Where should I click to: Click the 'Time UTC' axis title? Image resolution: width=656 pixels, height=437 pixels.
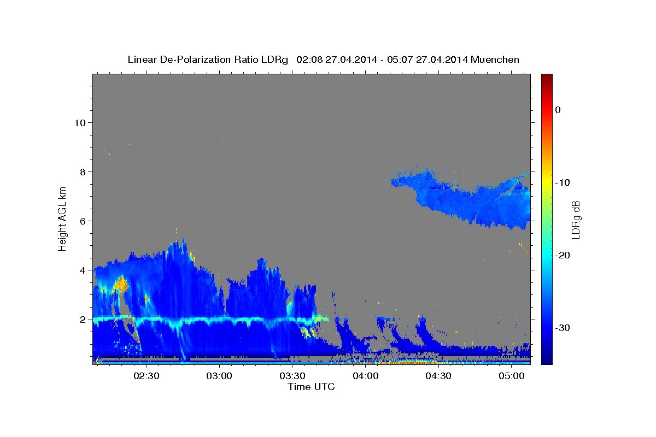pos(311,387)
